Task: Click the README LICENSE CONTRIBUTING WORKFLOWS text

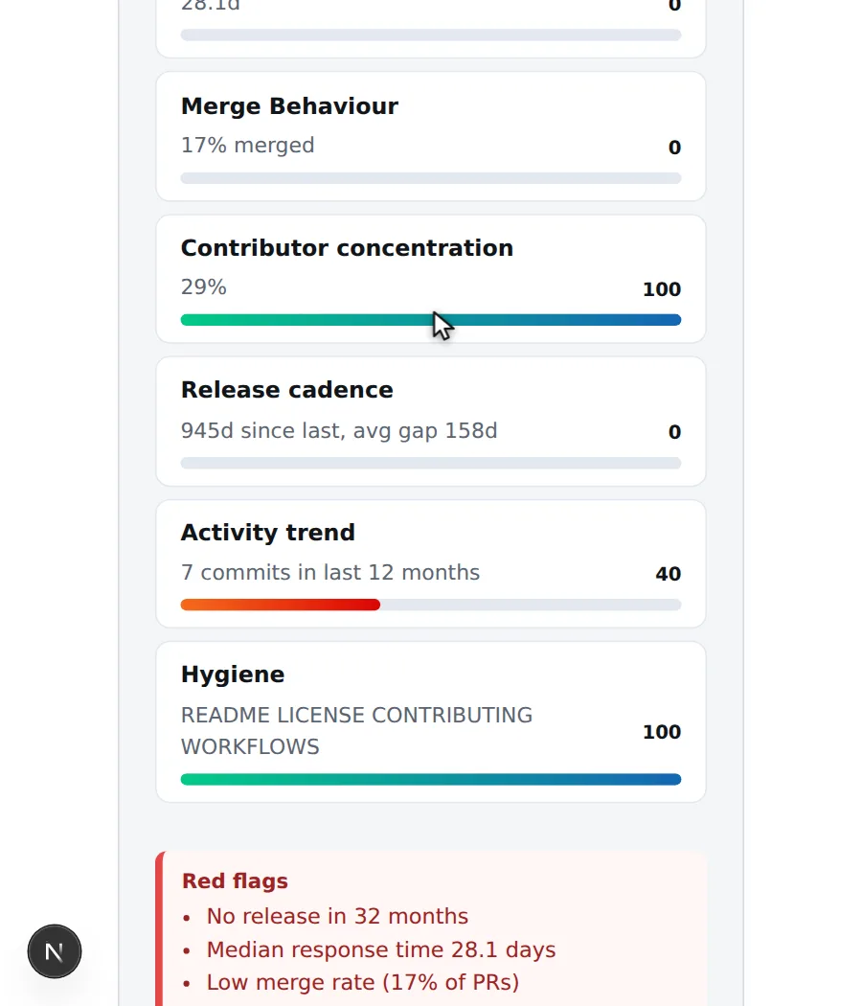Action: tap(356, 731)
